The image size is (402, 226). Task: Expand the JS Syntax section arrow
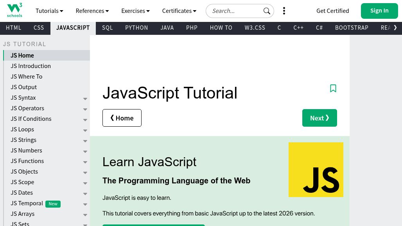(85, 99)
